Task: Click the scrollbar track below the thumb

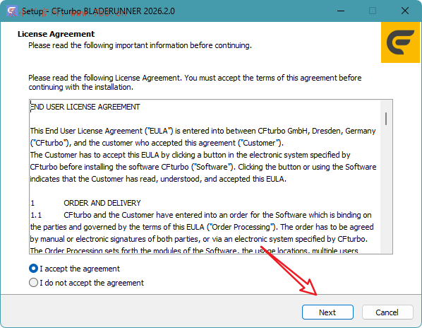Action: (x=386, y=189)
